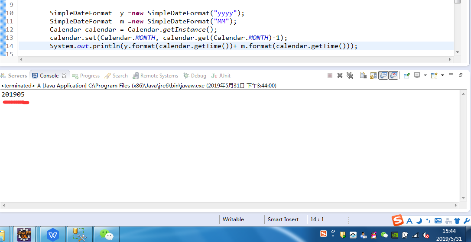Toggle Scroll Lock in the Console
The image size is (471, 242).
point(374,76)
